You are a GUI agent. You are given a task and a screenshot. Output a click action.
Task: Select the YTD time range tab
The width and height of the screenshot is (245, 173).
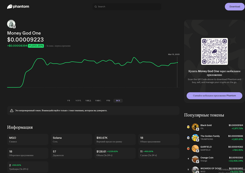(108, 100)
